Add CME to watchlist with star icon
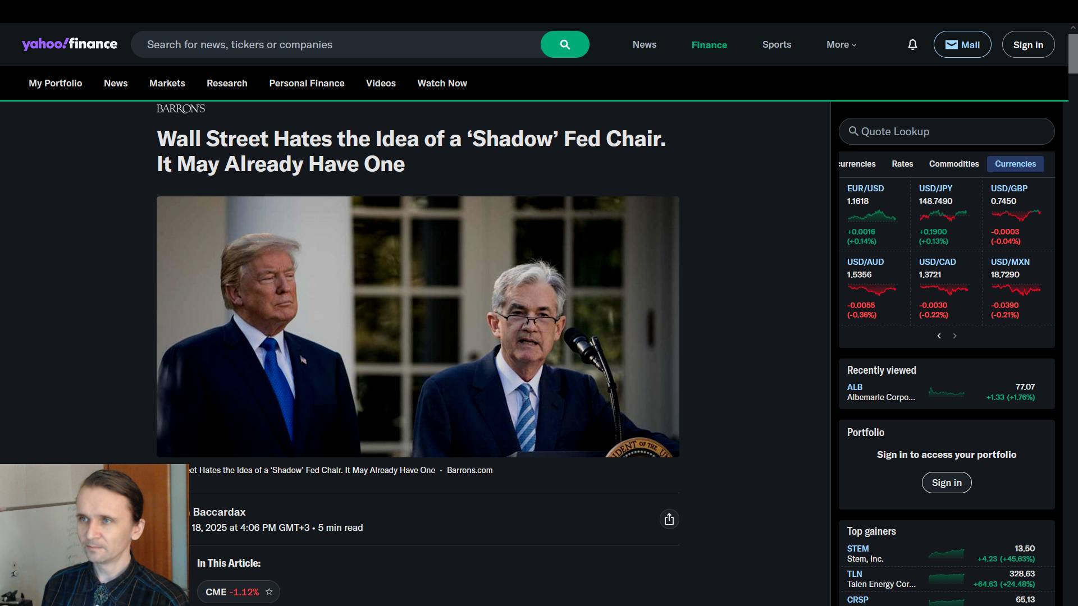Viewport: 1078px width, 606px height. (x=269, y=591)
